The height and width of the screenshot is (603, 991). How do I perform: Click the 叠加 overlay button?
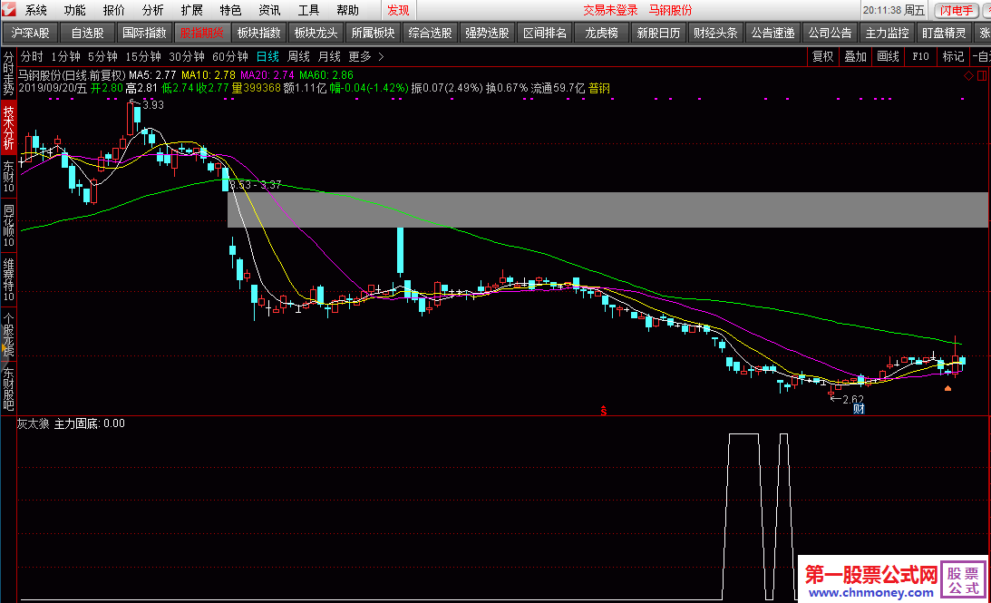pos(855,56)
